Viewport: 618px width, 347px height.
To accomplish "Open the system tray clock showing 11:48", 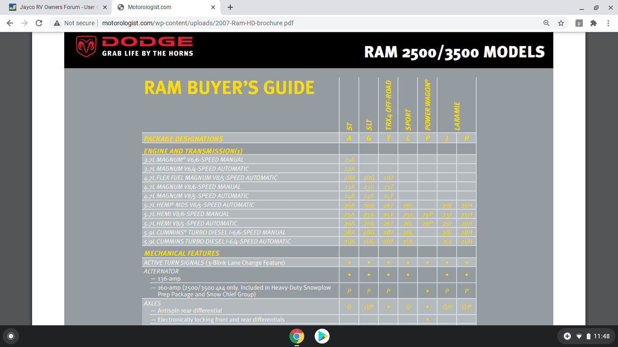I will (602, 336).
